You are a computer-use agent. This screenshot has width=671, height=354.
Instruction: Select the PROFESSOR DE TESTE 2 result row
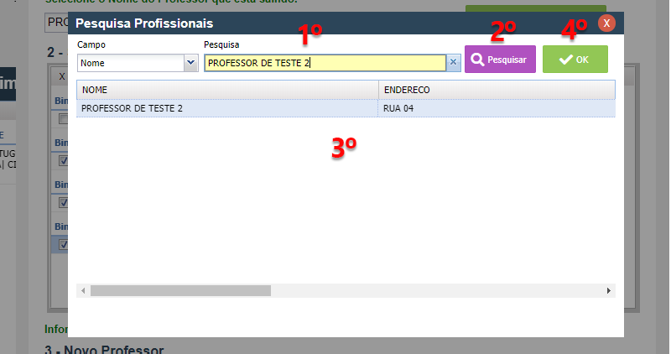346,108
